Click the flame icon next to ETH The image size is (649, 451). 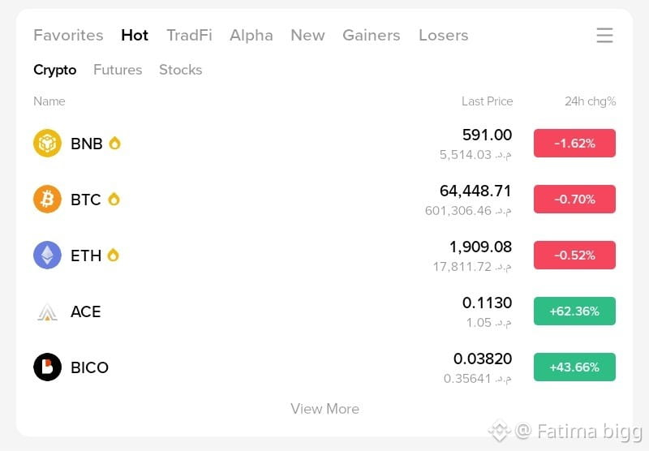pyautogui.click(x=113, y=255)
